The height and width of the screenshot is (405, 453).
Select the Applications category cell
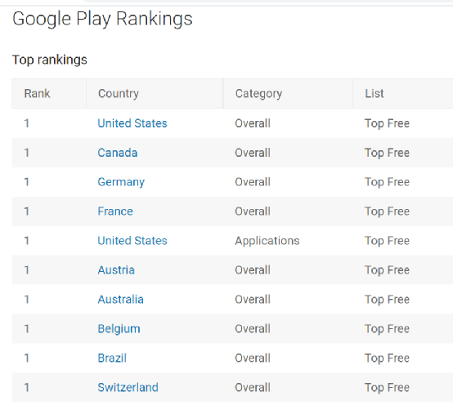[x=267, y=241]
